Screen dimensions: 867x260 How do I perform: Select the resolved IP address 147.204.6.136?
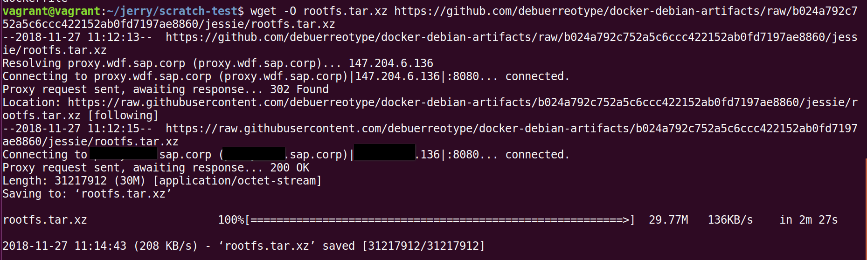391,63
